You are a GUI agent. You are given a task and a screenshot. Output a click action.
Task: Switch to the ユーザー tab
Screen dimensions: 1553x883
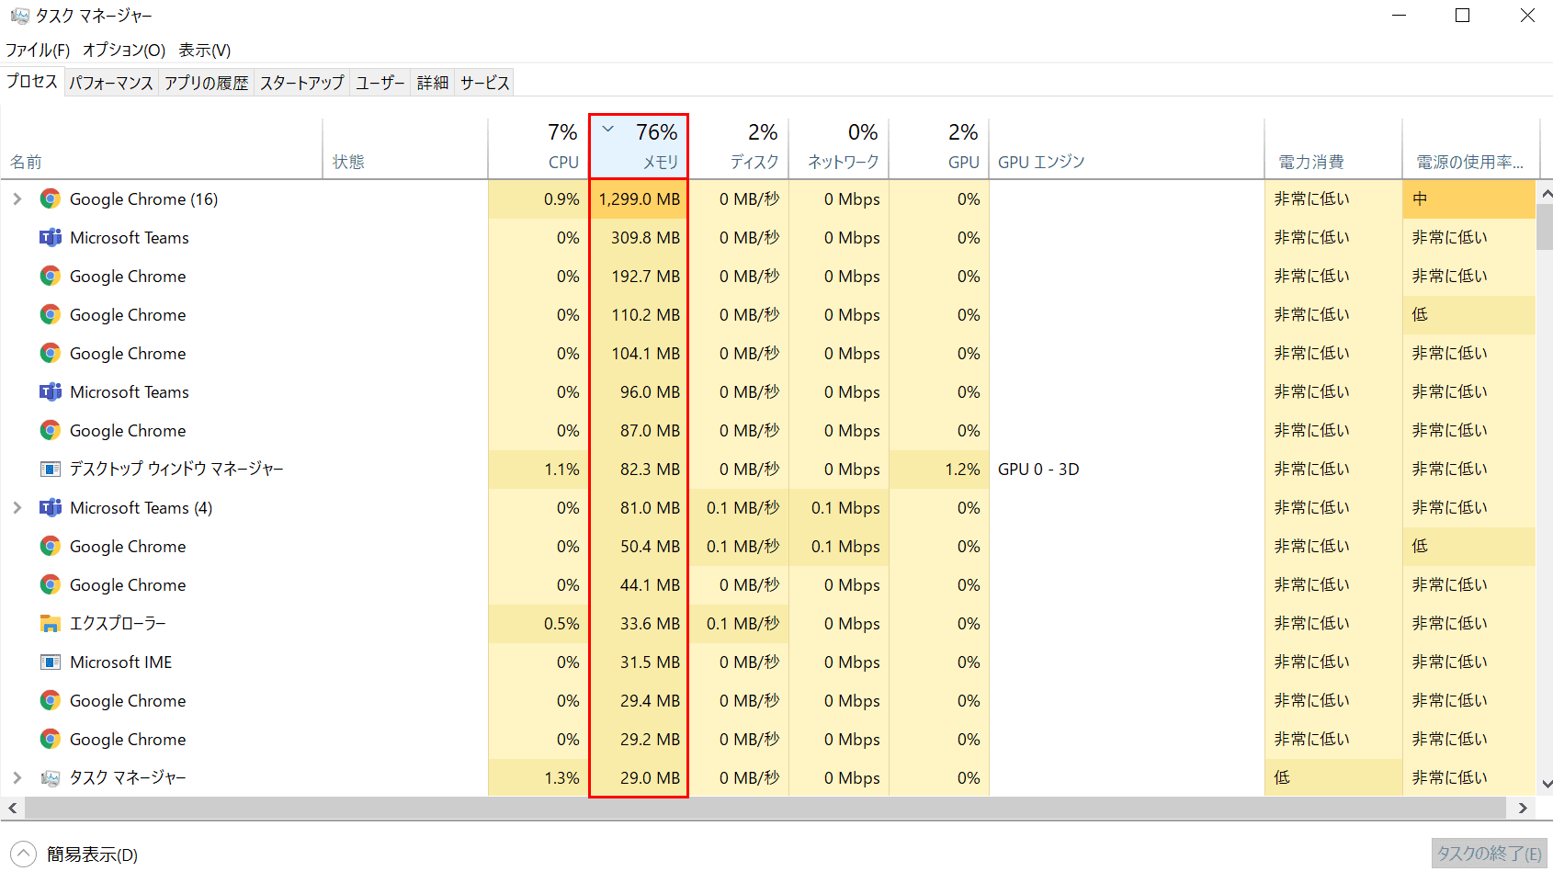click(x=380, y=83)
